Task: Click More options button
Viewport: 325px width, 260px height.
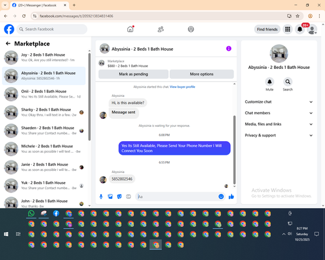Action: (201, 74)
